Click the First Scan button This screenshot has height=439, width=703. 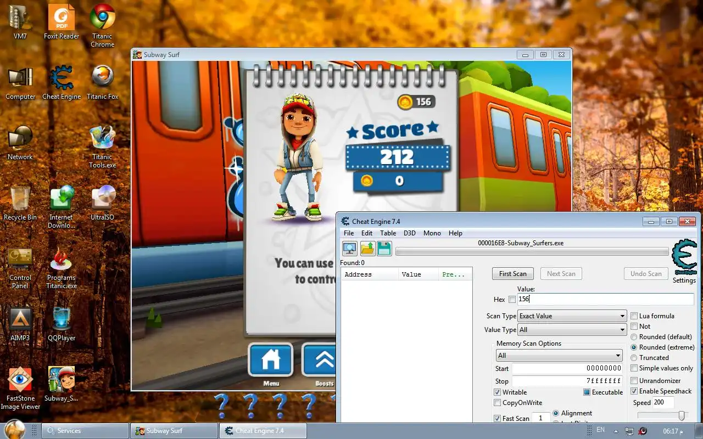513,274
